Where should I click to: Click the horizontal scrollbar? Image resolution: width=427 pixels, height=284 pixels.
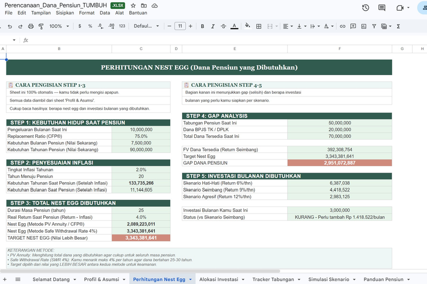pyautogui.click(x=140, y=271)
